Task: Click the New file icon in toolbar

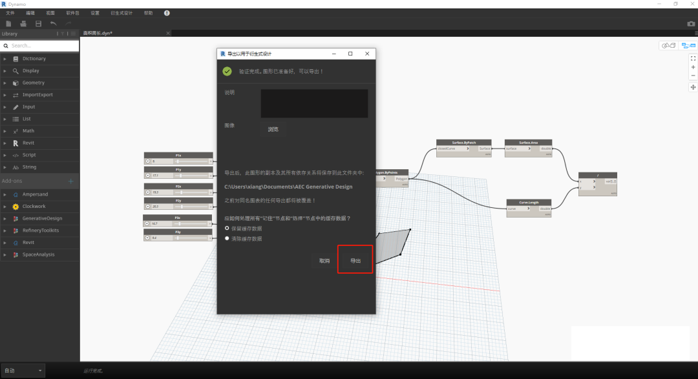Action: click(x=8, y=24)
